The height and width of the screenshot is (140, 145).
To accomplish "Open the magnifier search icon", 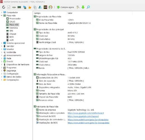I will (x=88, y=7).
